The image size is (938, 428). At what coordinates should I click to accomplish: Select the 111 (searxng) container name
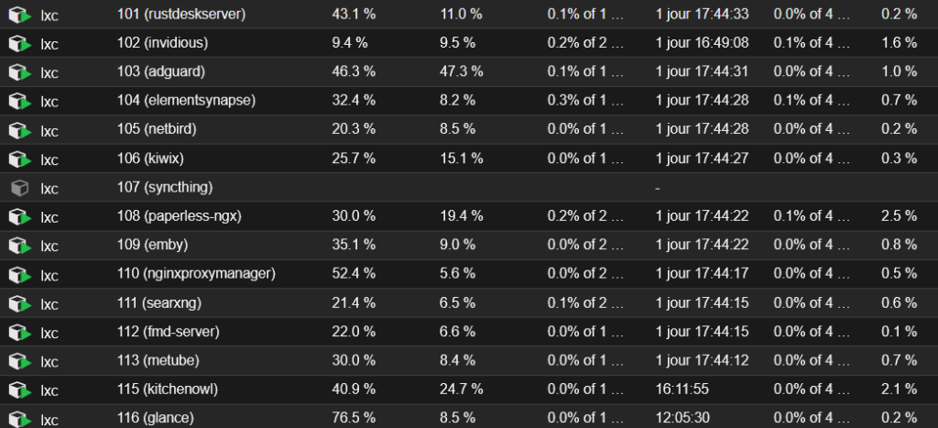pos(159,303)
